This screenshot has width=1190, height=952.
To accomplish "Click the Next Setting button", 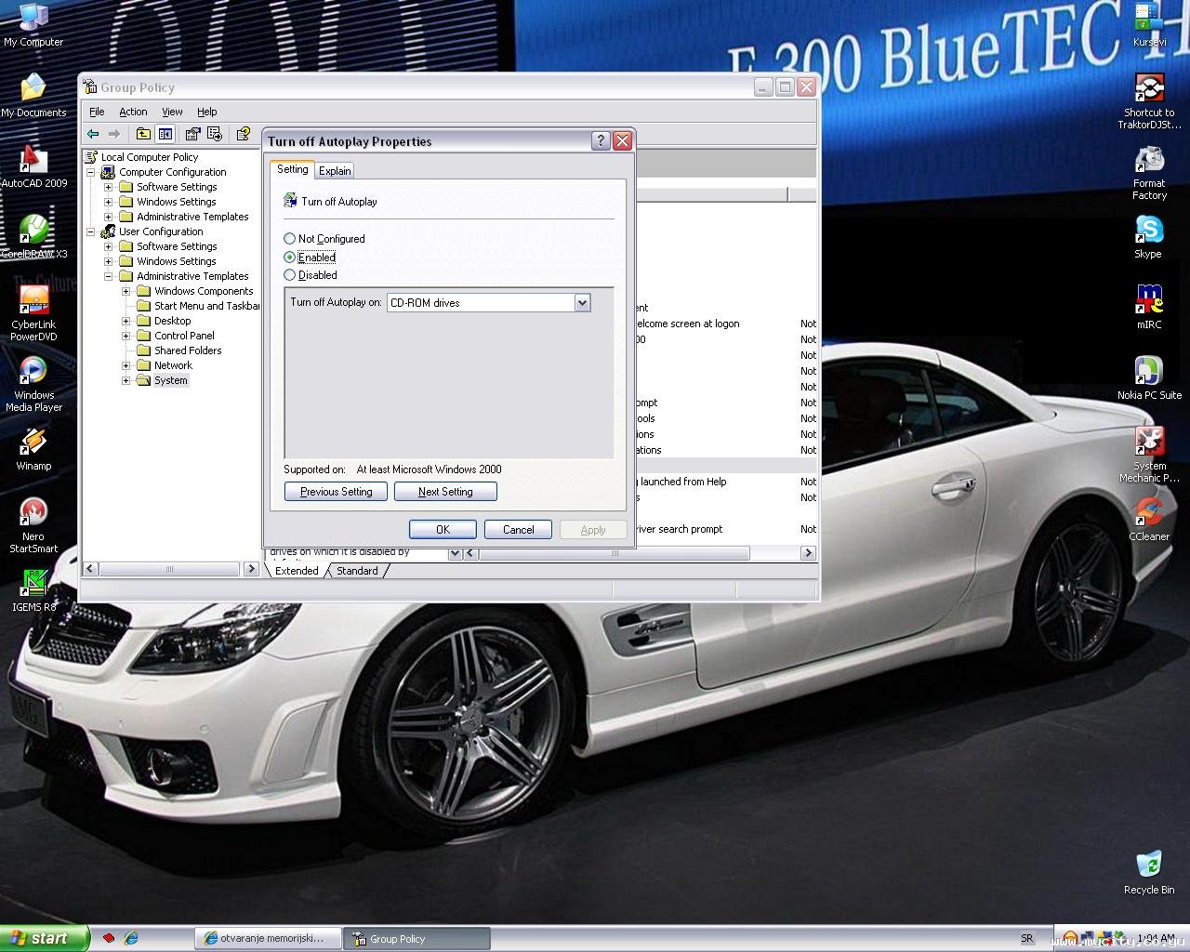I will [x=445, y=492].
